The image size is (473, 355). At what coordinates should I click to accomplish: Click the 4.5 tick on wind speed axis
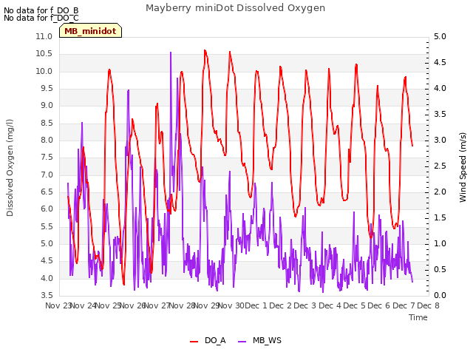click(x=440, y=62)
